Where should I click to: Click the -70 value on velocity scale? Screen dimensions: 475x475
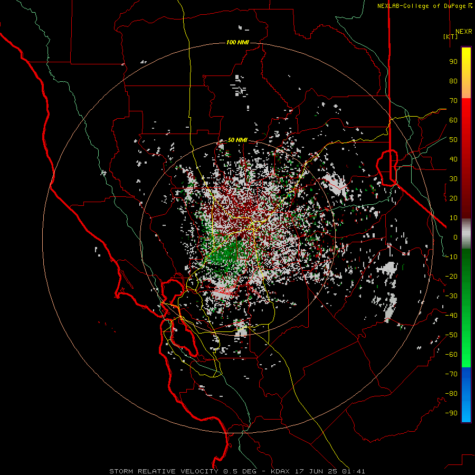tap(451, 374)
